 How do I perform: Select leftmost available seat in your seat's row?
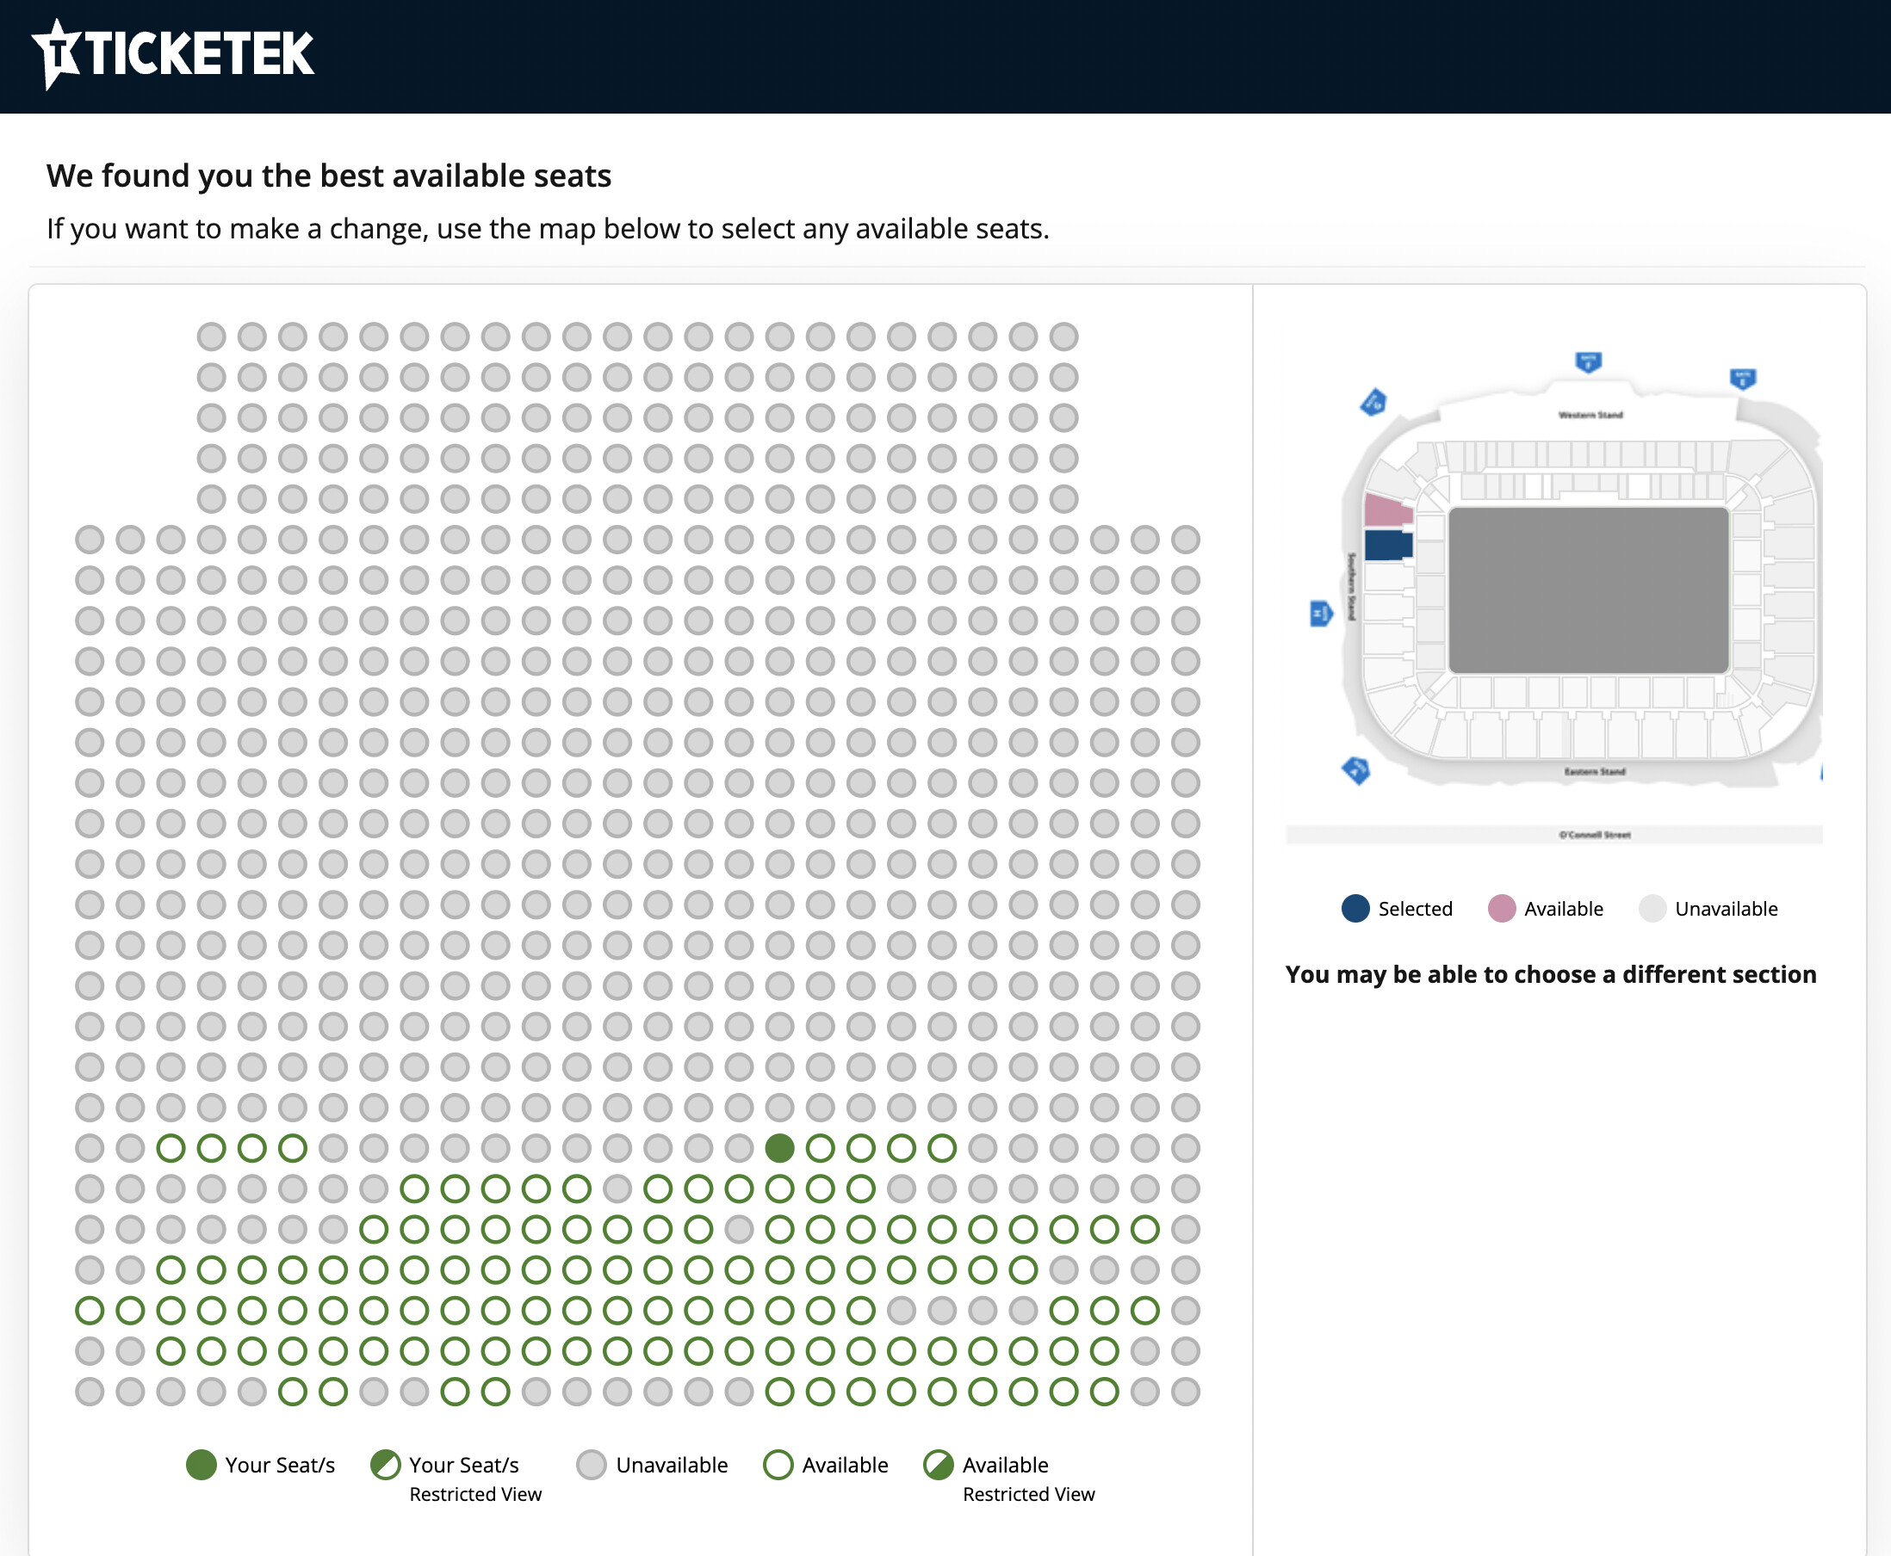tap(170, 1148)
